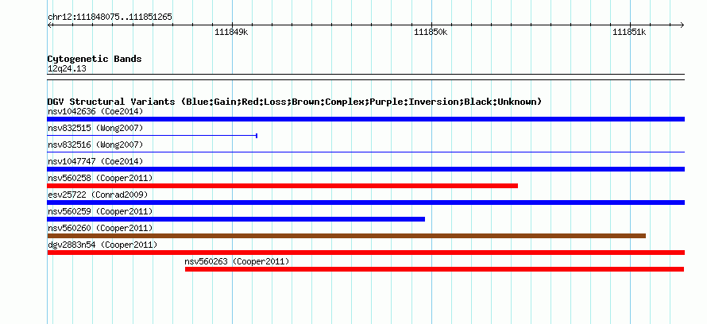Open the nsv1047747 (Coe2014) label
The height and width of the screenshot is (324, 707).
tap(95, 161)
